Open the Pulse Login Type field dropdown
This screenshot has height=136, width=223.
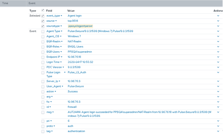click(x=65, y=72)
